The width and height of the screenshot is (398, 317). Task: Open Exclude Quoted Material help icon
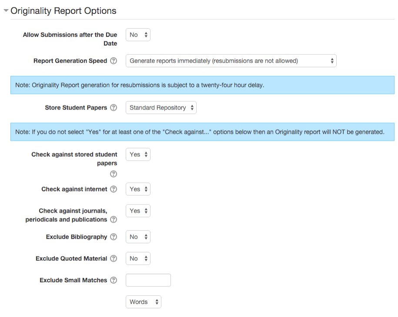coord(114,258)
